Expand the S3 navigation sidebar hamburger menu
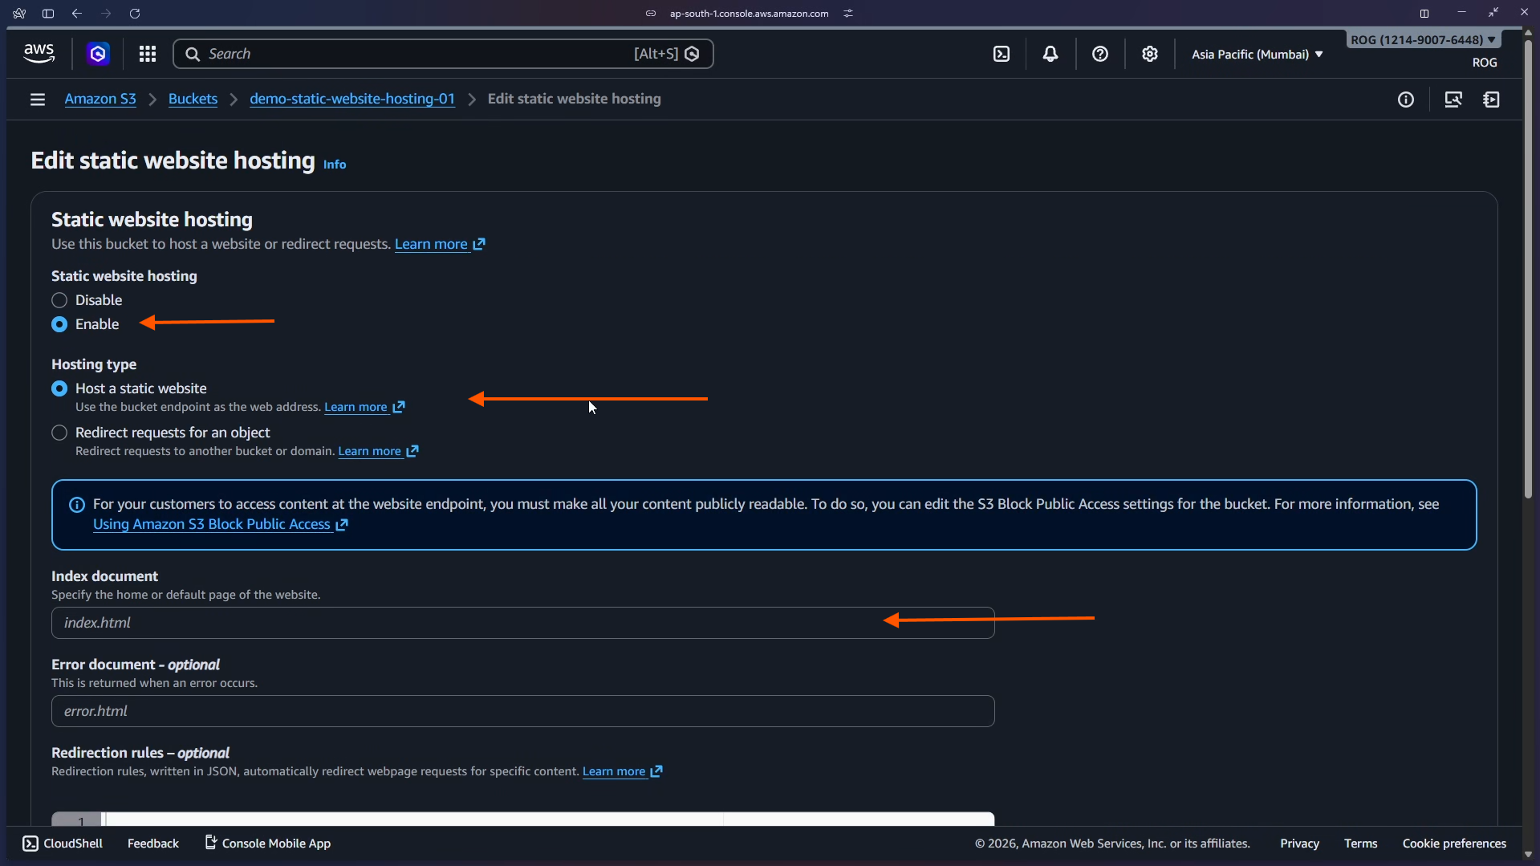This screenshot has width=1540, height=866. (x=37, y=99)
